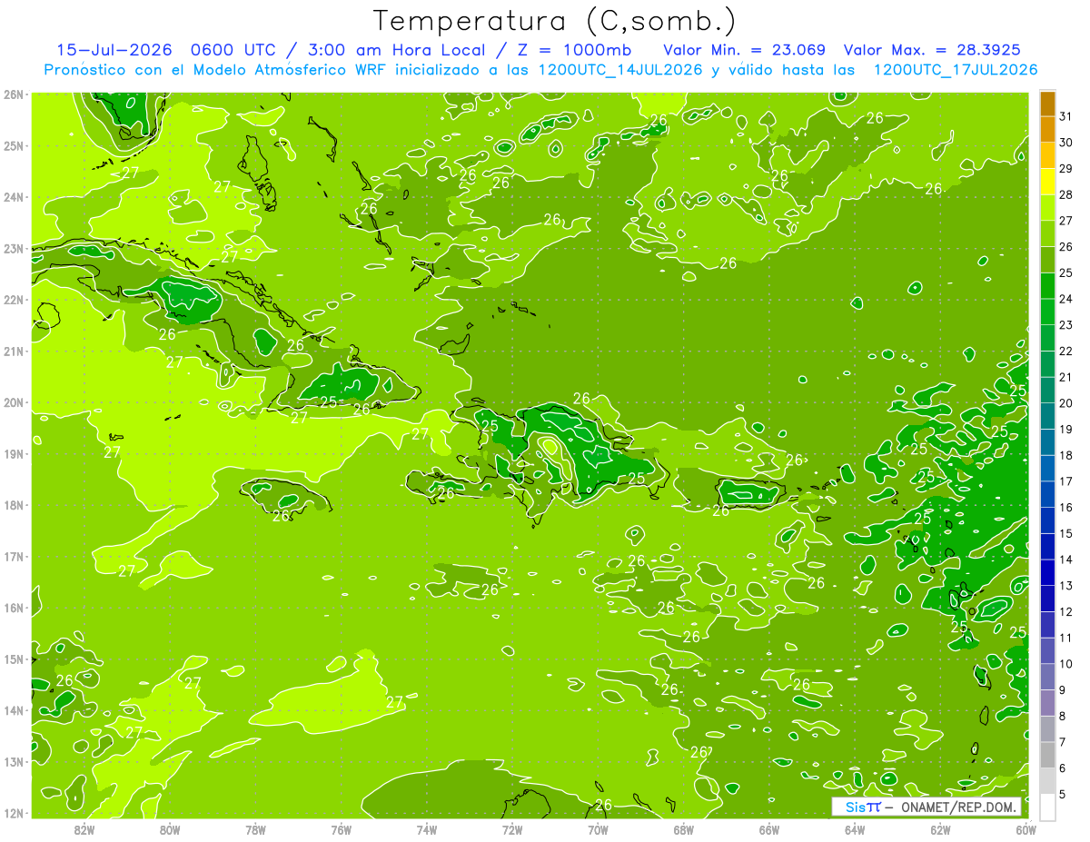
Task: Click the "14N" latitude axis label
Action: [x=14, y=710]
